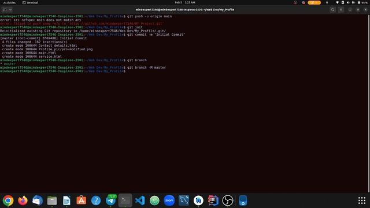This screenshot has width=370, height=208.
Task: Click the Terminal icon in the dock
Action: click(x=125, y=200)
